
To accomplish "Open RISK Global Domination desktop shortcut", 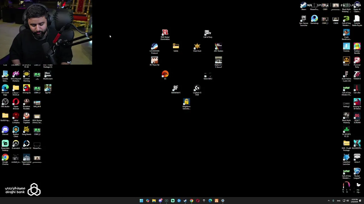I will coord(165,35).
